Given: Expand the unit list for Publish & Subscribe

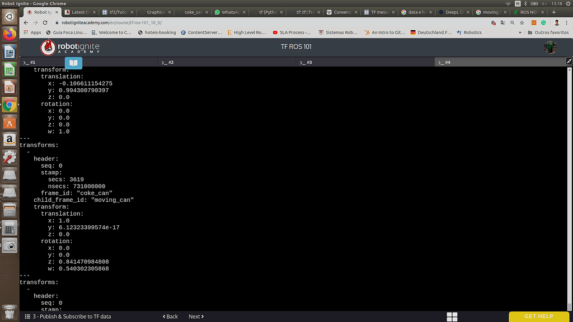Looking at the screenshot, I should [27, 316].
